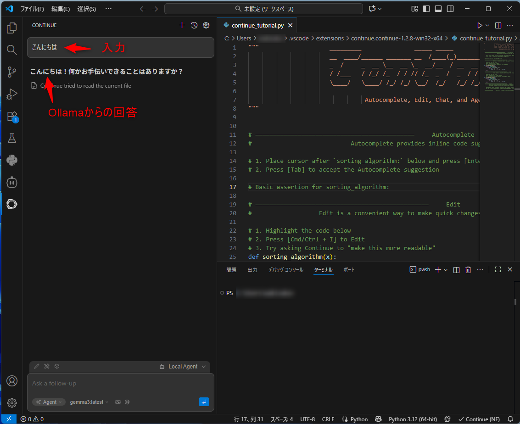The image size is (520, 424).
Task: Kill terminal with the trash icon
Action: (468, 270)
